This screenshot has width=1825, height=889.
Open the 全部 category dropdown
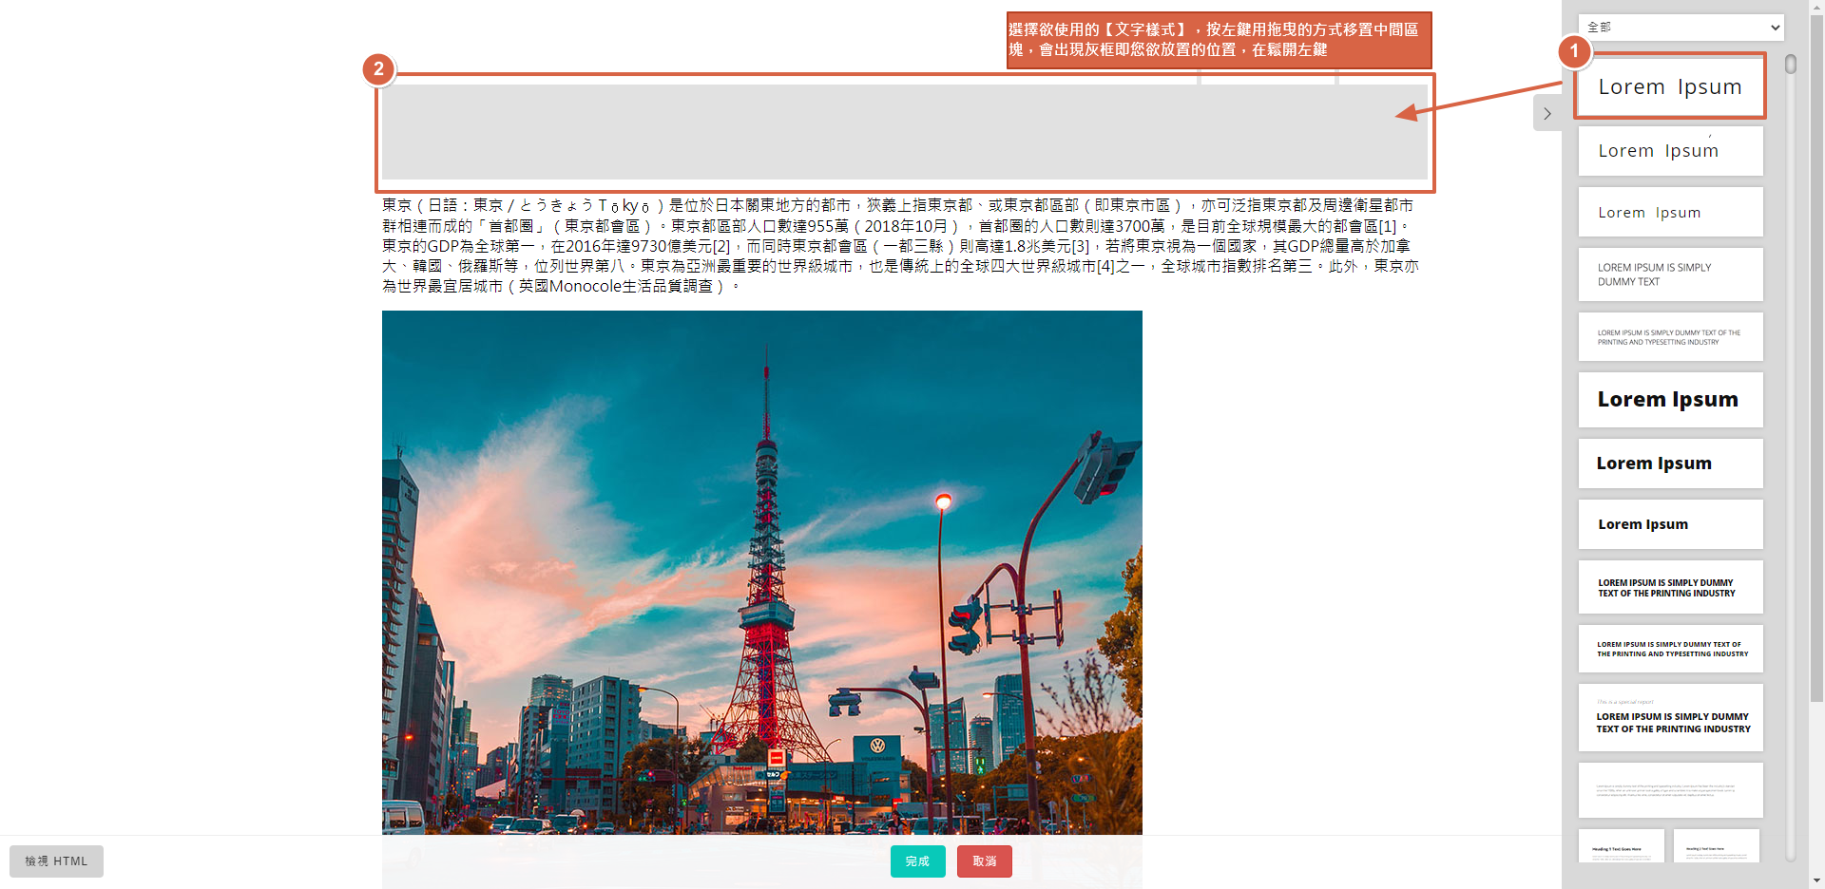pyautogui.click(x=1681, y=28)
